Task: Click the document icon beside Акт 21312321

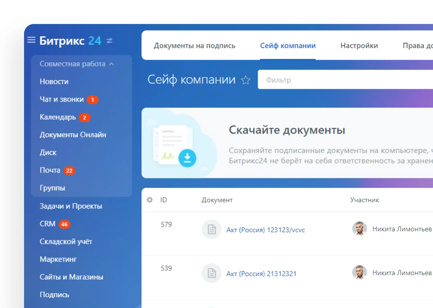Action: pos(211,273)
